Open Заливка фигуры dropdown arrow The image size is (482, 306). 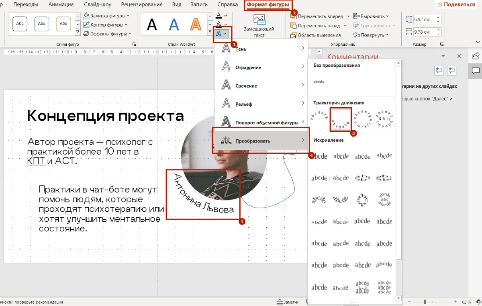(x=128, y=16)
